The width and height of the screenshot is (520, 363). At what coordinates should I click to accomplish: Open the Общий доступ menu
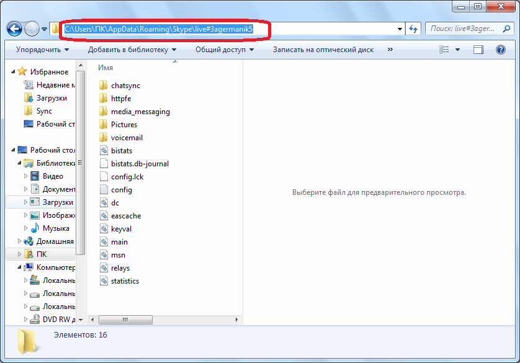click(225, 50)
